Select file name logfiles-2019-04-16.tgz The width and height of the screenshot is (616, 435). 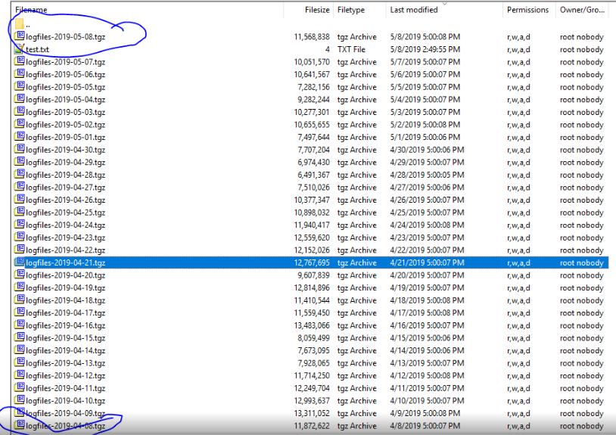[x=66, y=325]
